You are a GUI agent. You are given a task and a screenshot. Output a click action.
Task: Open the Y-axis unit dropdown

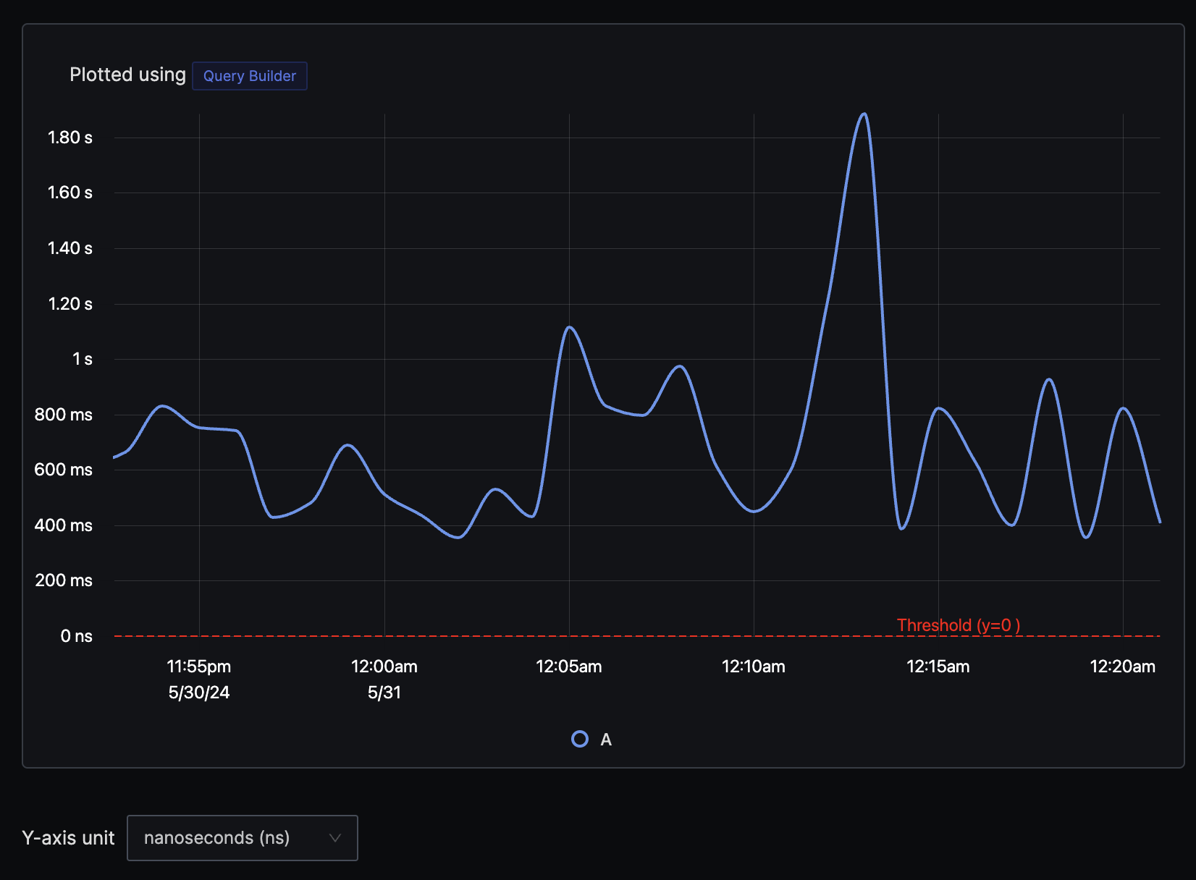tap(243, 838)
